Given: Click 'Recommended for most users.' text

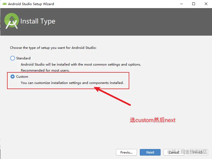Looking at the screenshot, I should (x=45, y=70).
